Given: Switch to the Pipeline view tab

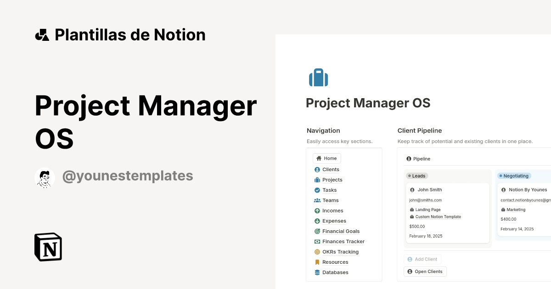Looking at the screenshot, I should click(x=418, y=159).
